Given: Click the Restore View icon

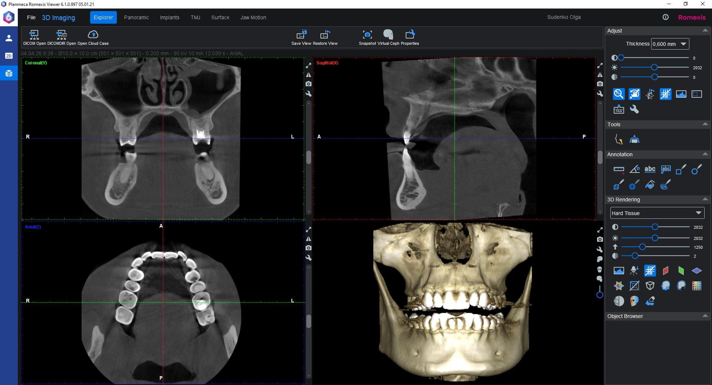Looking at the screenshot, I should tap(325, 35).
